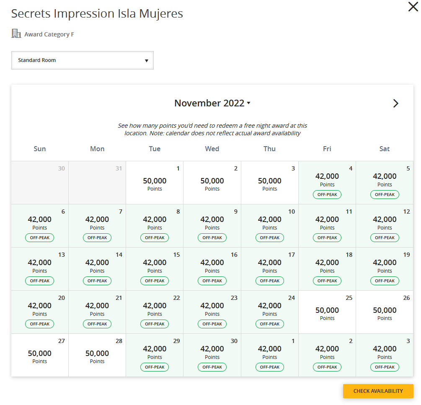Screen dimensions: 421x405
Task: Close the award calendar dialog
Action: click(413, 7)
